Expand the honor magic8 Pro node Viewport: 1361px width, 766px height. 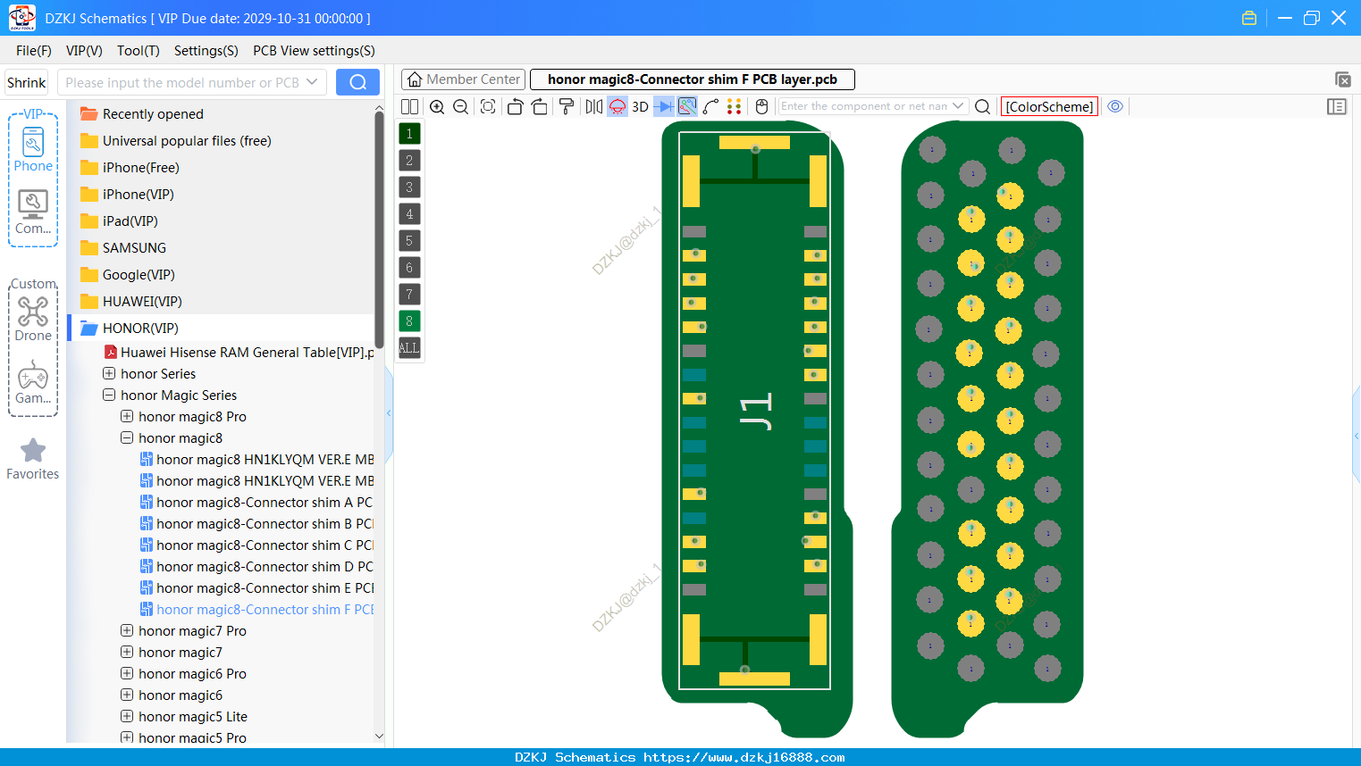click(x=127, y=416)
